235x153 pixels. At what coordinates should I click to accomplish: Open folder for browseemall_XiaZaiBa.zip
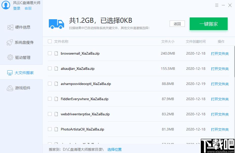(220, 54)
